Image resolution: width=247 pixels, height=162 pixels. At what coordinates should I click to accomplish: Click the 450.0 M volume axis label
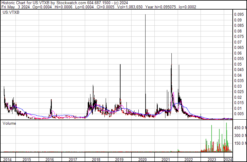(x=240, y=128)
